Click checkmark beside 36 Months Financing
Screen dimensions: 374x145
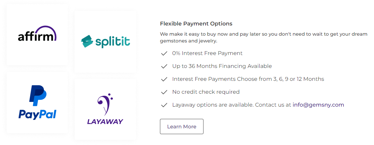164,66
